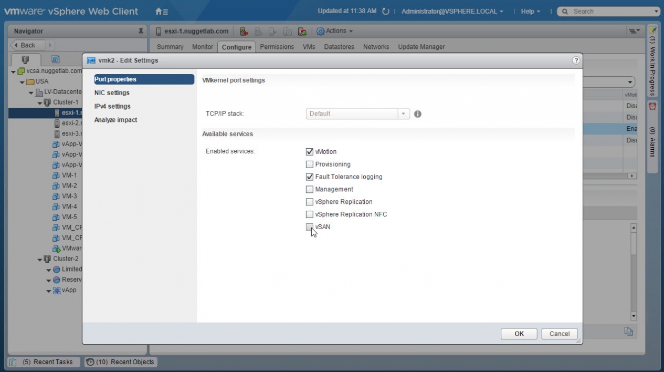This screenshot has width=664, height=372.
Task: Go to IPv4 settings section
Action: pyautogui.click(x=112, y=107)
